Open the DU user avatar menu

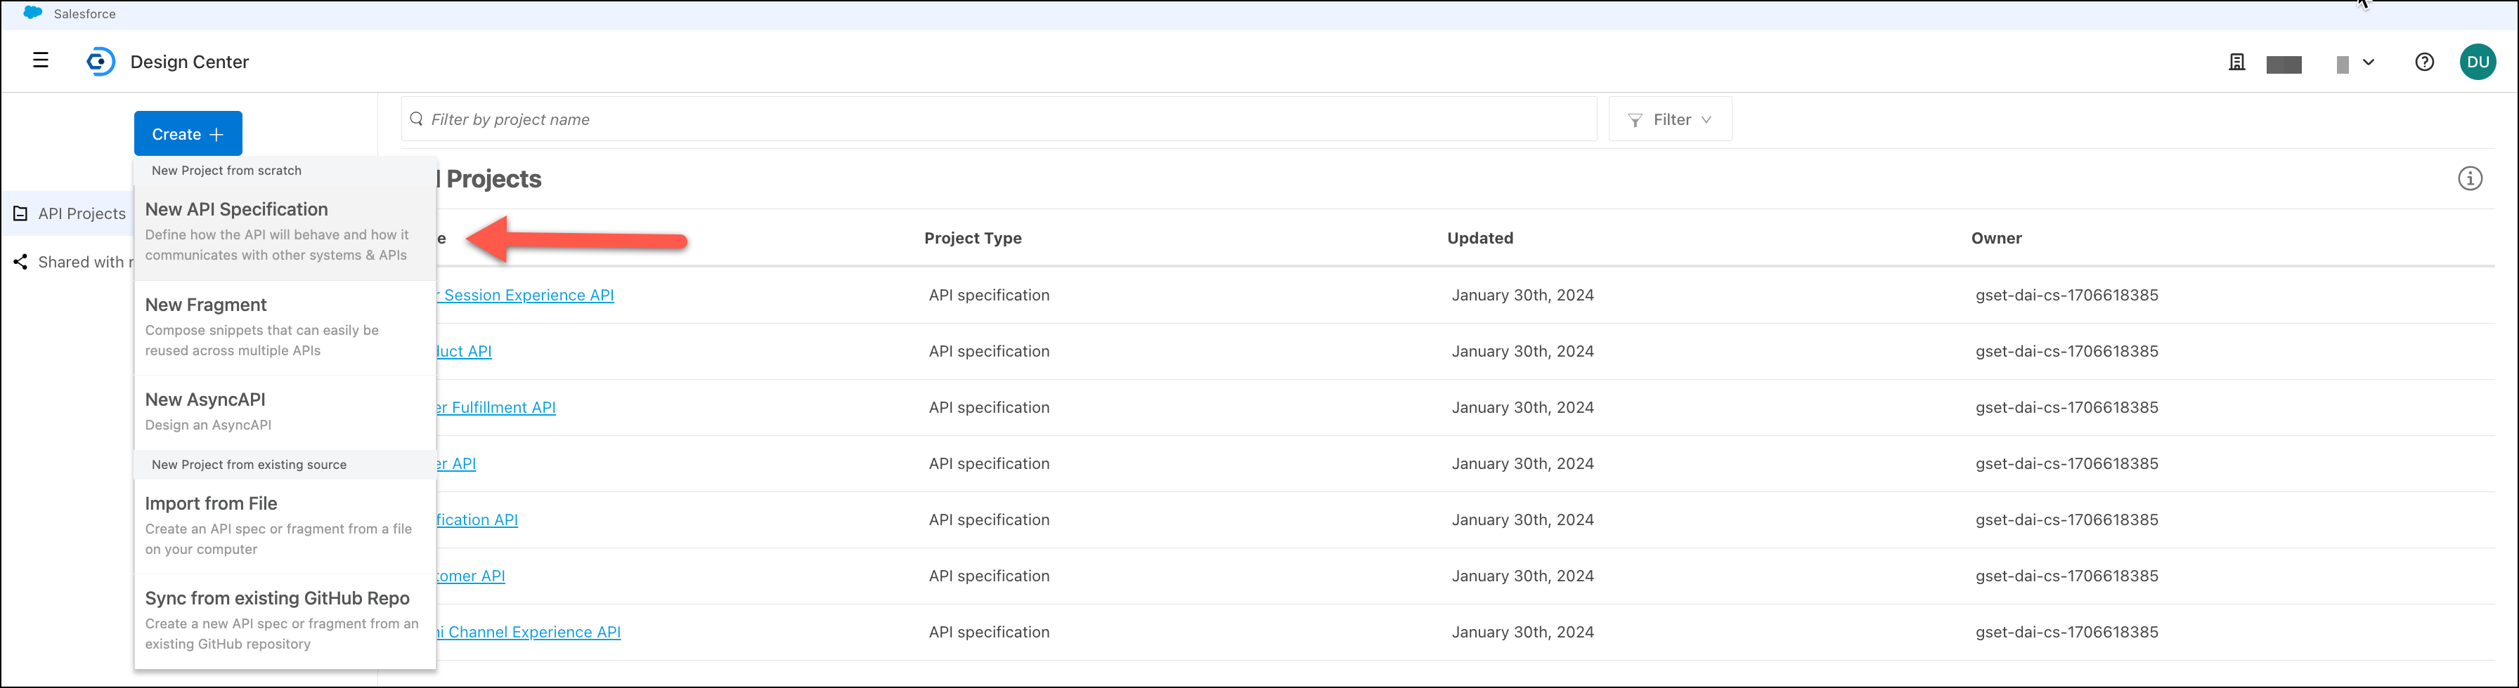[x=2477, y=62]
